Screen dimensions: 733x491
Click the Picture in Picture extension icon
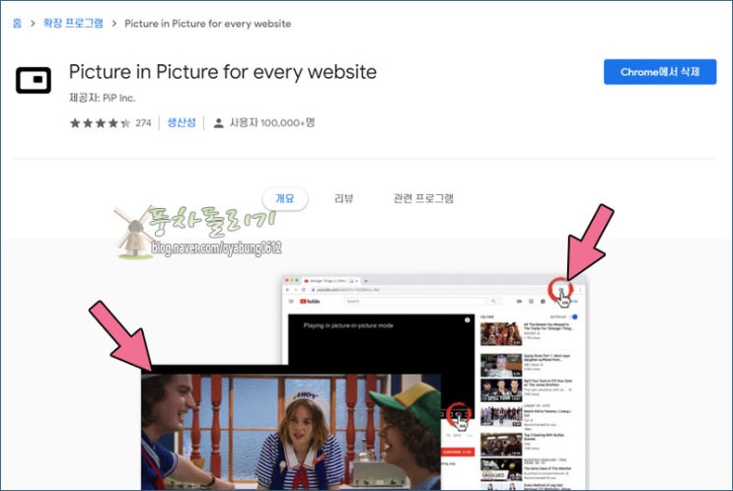pyautogui.click(x=34, y=80)
